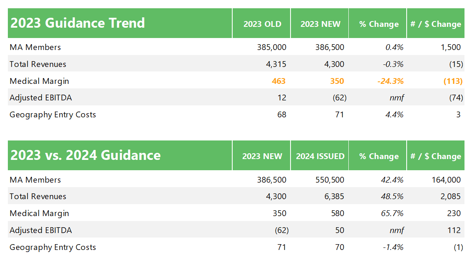Click the '2023 Guidance Trend' table title
Image resolution: width=474 pixels, height=264 pixels.
(78, 23)
